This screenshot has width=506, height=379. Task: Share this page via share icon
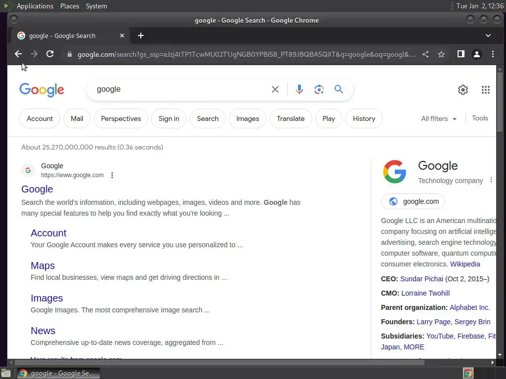coord(425,54)
